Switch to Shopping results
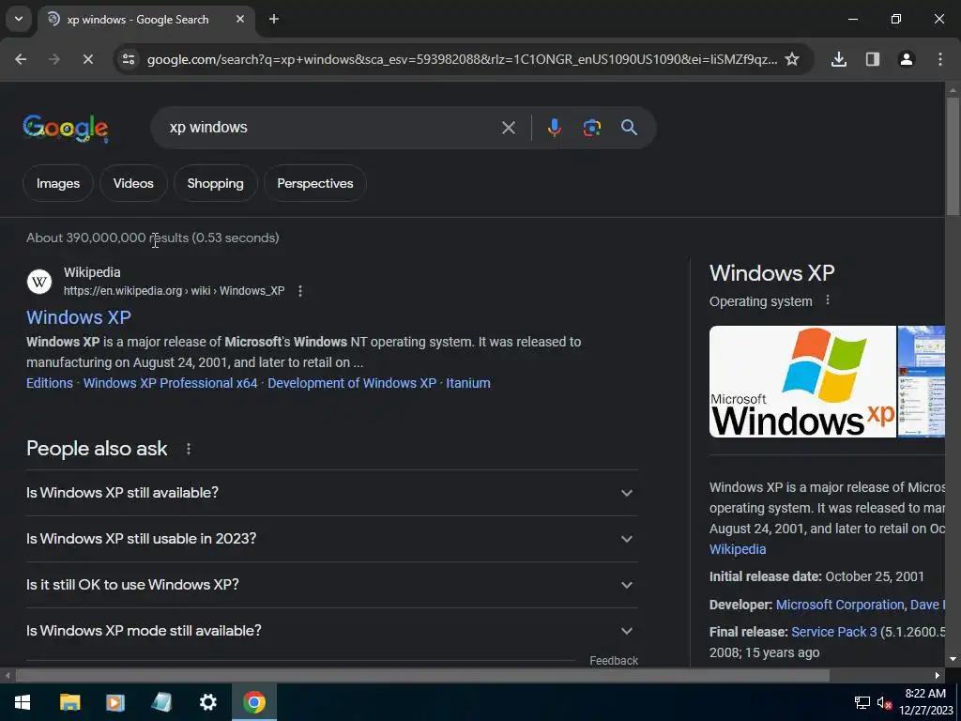961x721 pixels. coord(215,183)
